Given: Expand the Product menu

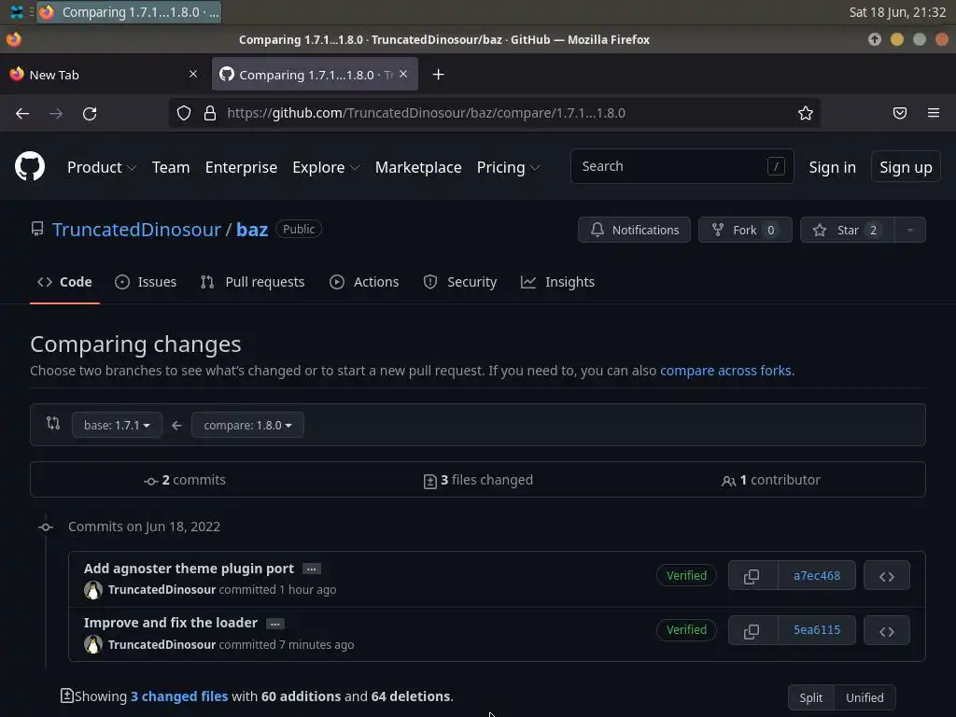Looking at the screenshot, I should (101, 167).
